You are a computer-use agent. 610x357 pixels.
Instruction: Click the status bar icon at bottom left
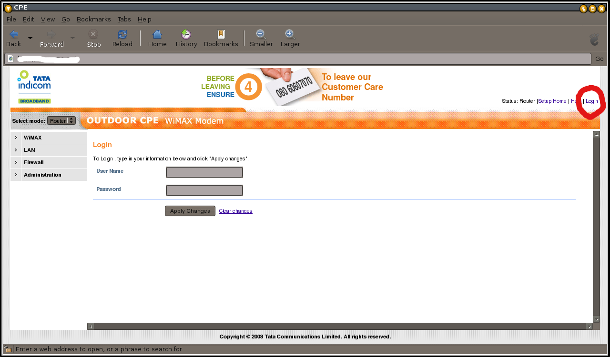click(x=8, y=349)
